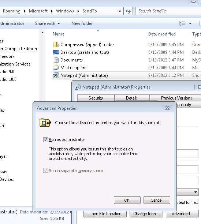This screenshot has width=201, height=224.
Task: Click the Open File Location button
Action: [105, 214]
